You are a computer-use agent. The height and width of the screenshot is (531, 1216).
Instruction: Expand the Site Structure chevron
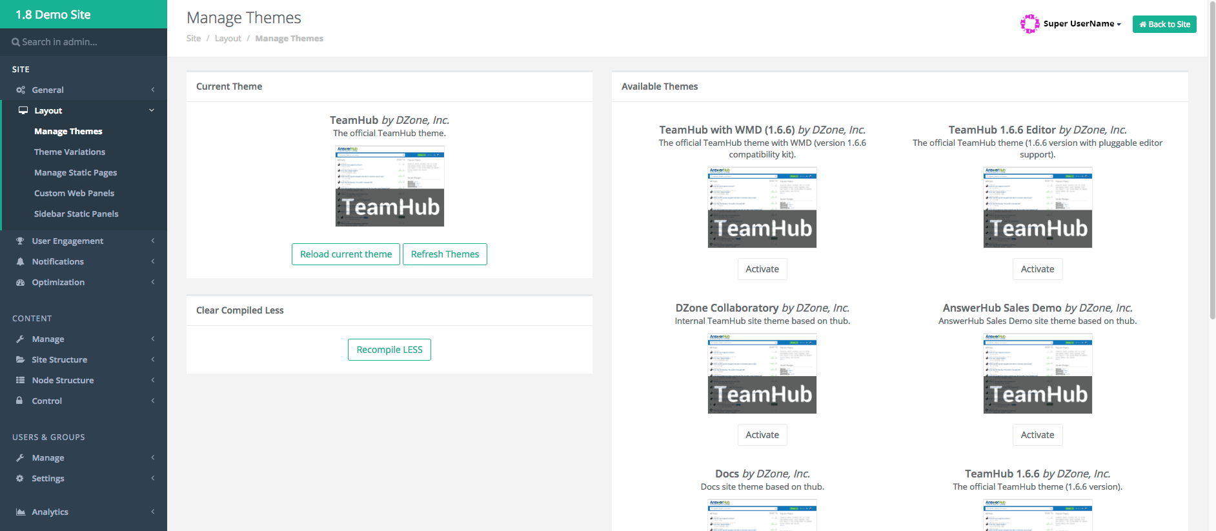coord(153,359)
